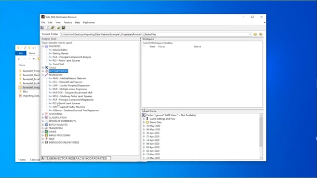
Task: Click the Model Cache vertical scrollbar thumb
Action: [261, 132]
